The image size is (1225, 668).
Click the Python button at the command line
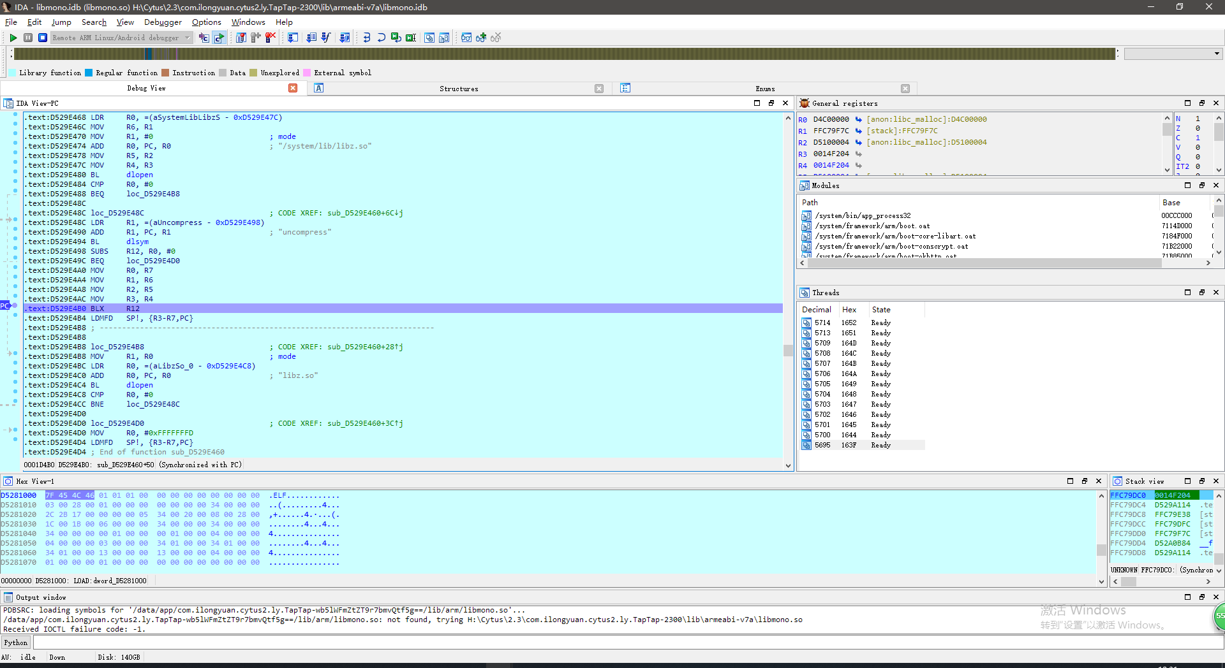pos(16,643)
